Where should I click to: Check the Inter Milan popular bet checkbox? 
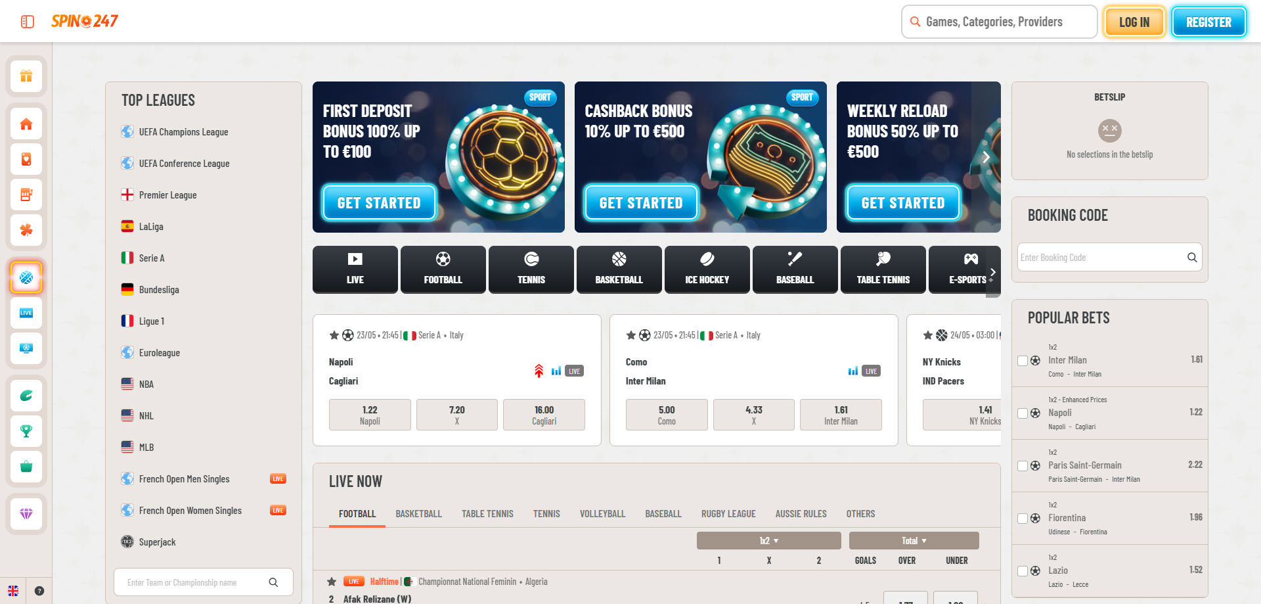click(1023, 361)
